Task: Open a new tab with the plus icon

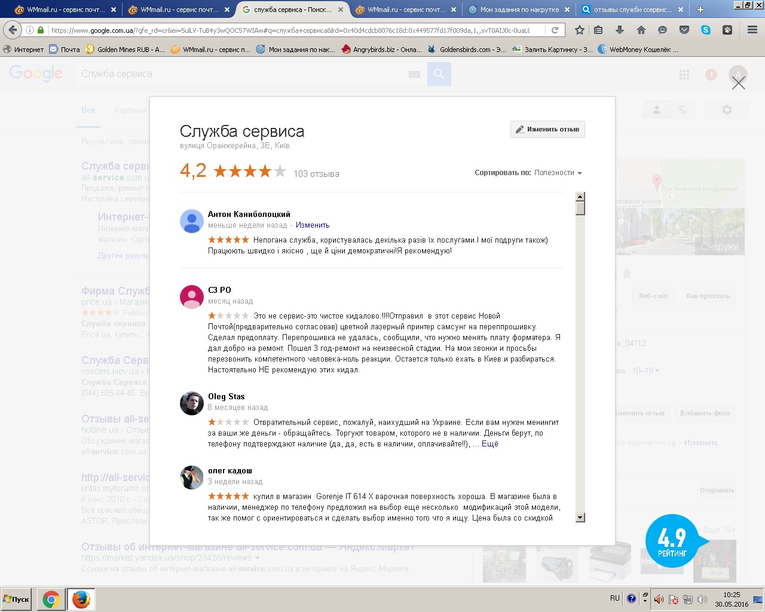Action: click(700, 10)
